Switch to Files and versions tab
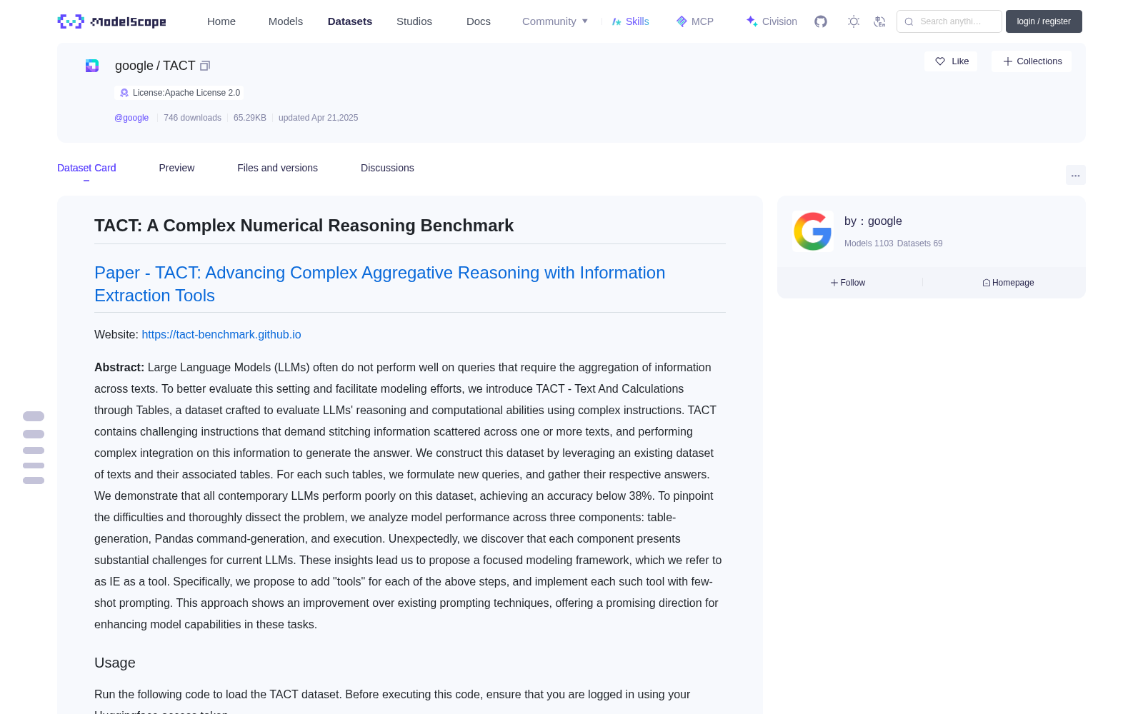Viewport: 1143px width, 714px height. click(277, 168)
